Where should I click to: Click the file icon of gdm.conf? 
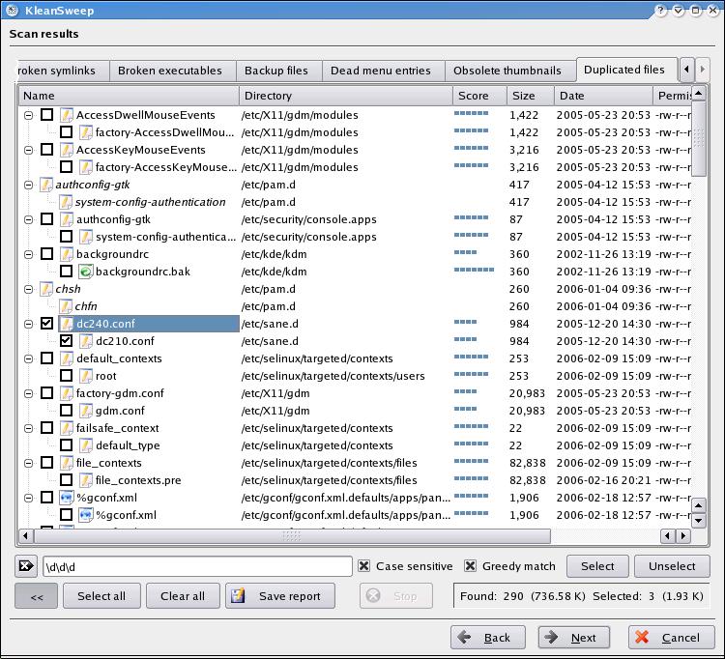tap(85, 411)
